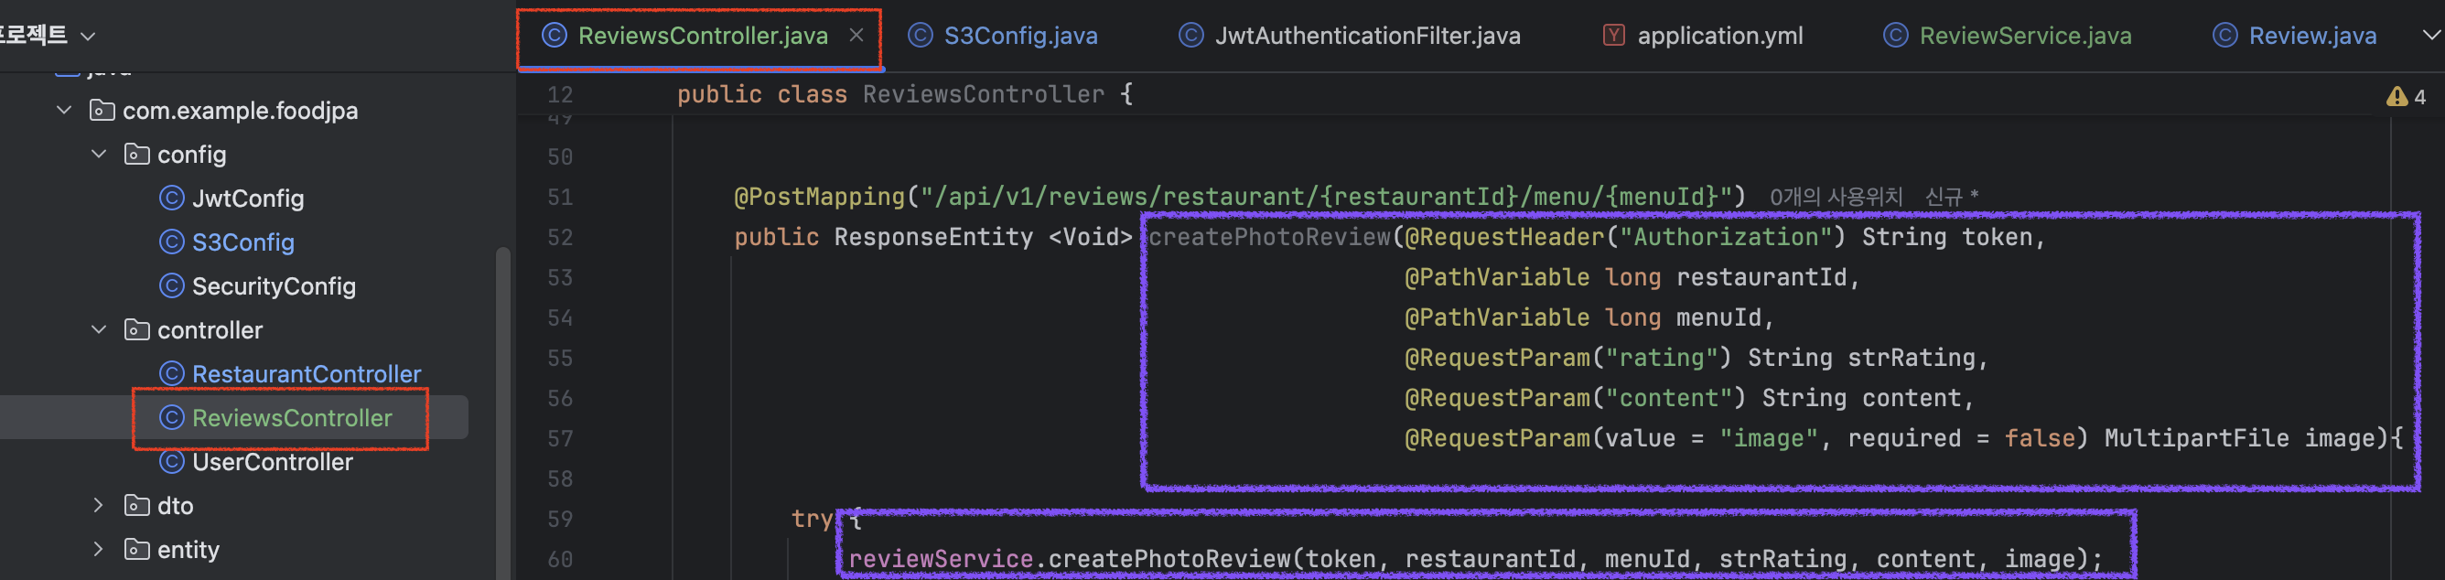The image size is (2445, 580).
Task: Click the '0개의 사용위치' usages hint
Action: point(1836,197)
